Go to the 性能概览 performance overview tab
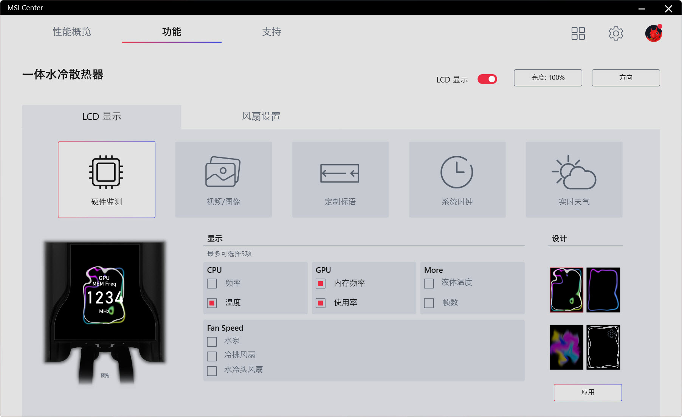The width and height of the screenshot is (682, 417). coord(71,32)
